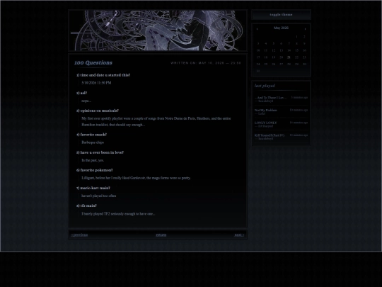Click the Barbeque chips answer
The image size is (382, 287).
[x=93, y=142]
